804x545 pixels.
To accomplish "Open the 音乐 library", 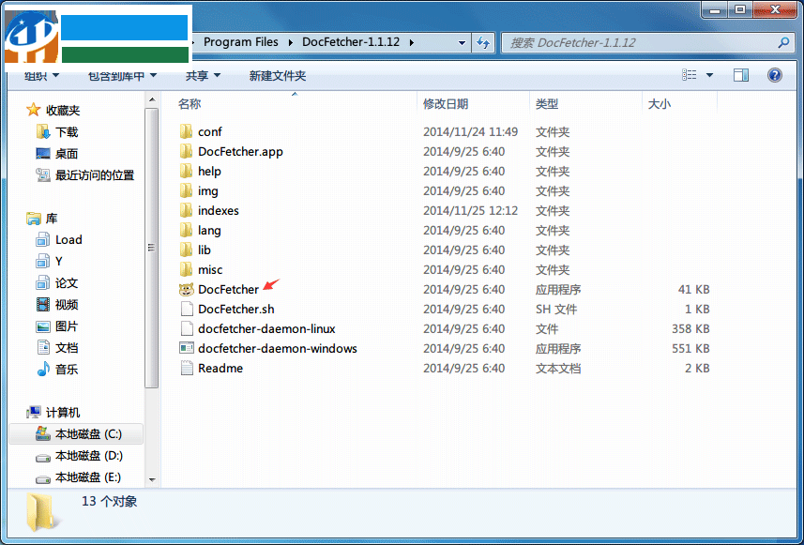I will point(67,369).
